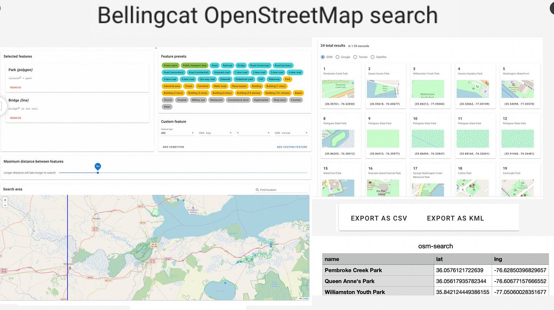The height and width of the screenshot is (310, 554).
Task: Add the Waterway preset chip
Action: (274, 79)
